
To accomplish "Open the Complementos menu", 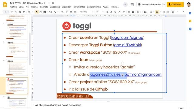I will pyautogui.click(x=94, y=7).
